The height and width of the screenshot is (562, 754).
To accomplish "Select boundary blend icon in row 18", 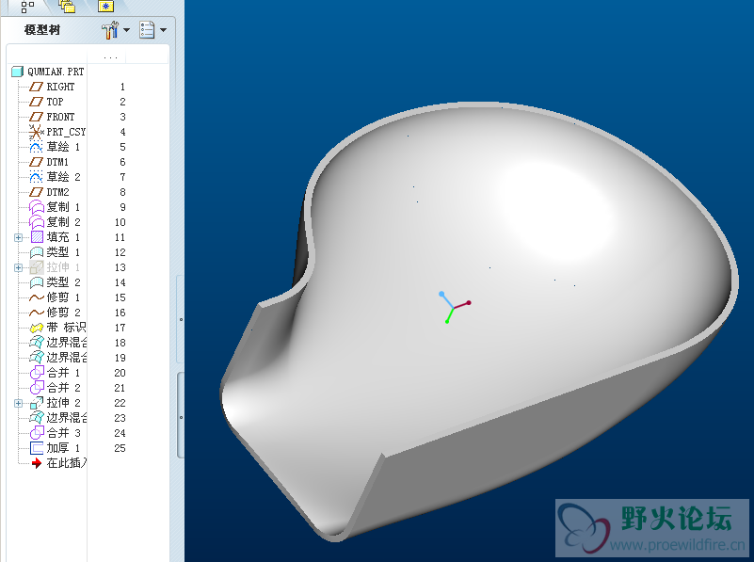I will (x=37, y=343).
